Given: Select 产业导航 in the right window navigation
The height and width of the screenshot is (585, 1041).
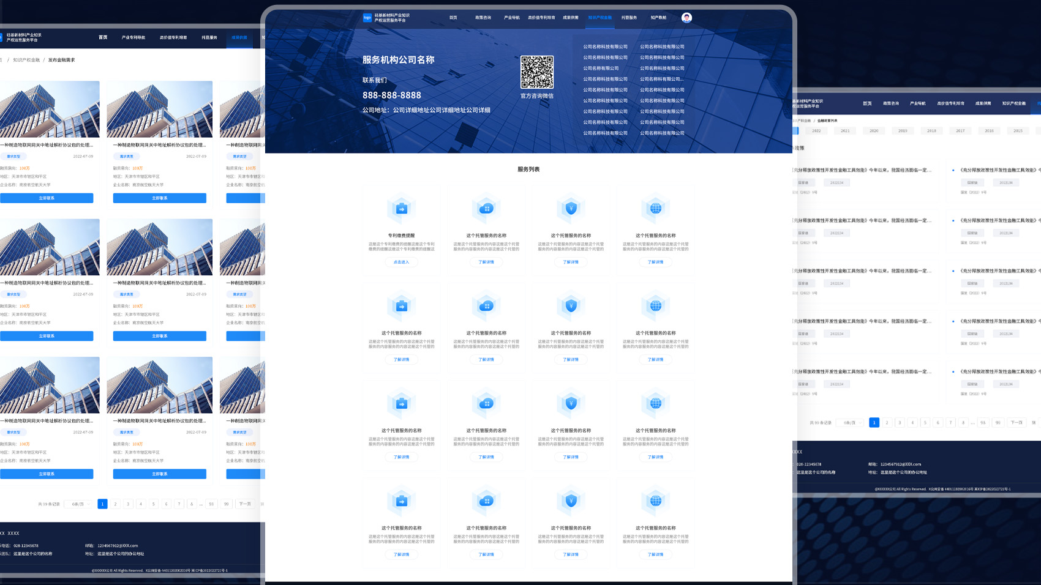Looking at the screenshot, I should pos(918,103).
